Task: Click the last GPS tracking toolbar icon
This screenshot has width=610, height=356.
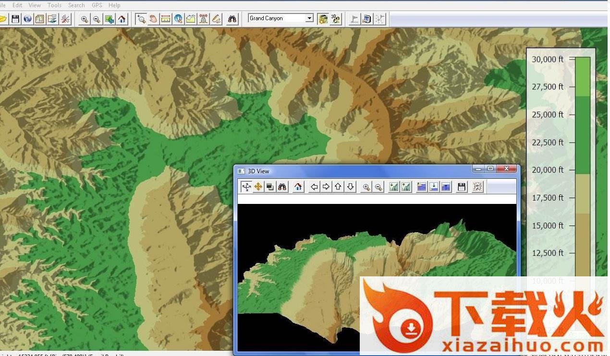Action: [379, 19]
